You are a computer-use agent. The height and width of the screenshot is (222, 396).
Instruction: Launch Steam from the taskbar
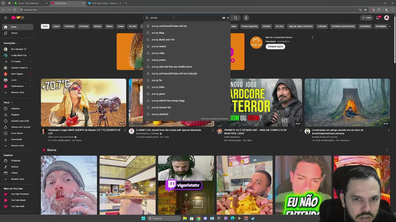[x=253, y=218]
